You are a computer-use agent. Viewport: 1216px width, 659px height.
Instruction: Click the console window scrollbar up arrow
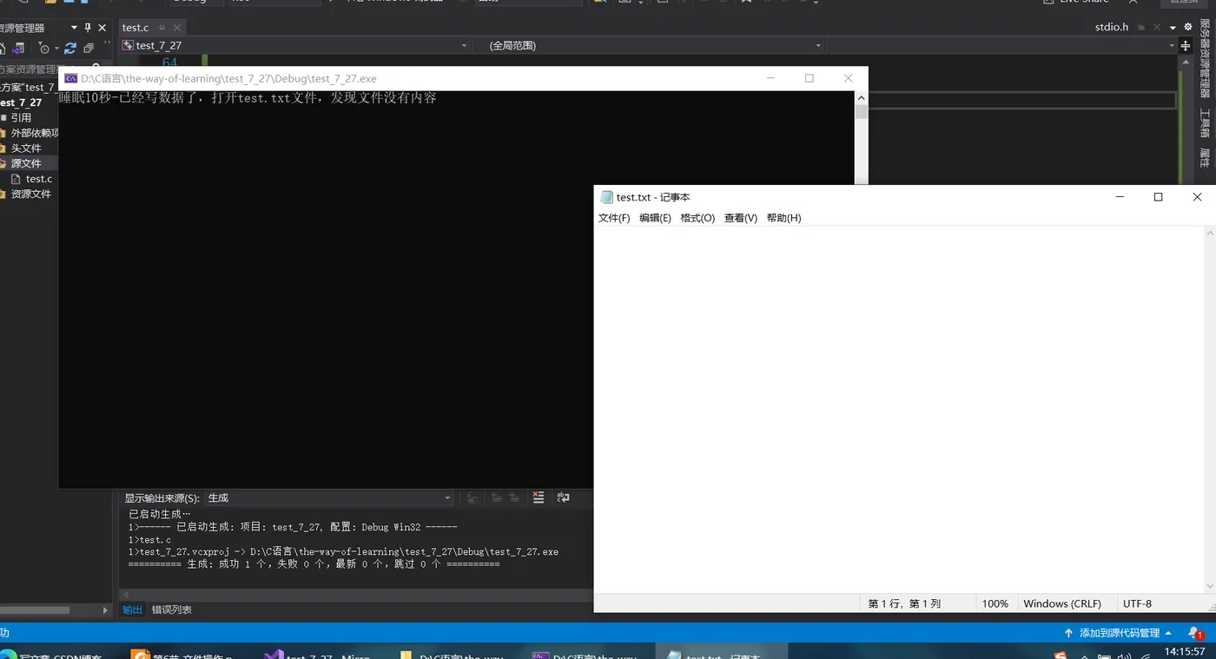click(x=861, y=98)
